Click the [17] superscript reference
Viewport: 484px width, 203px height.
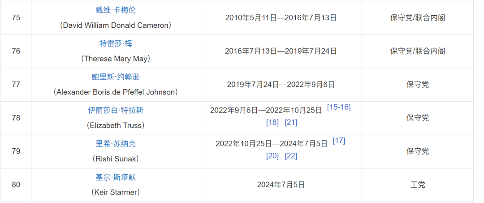click(x=339, y=141)
